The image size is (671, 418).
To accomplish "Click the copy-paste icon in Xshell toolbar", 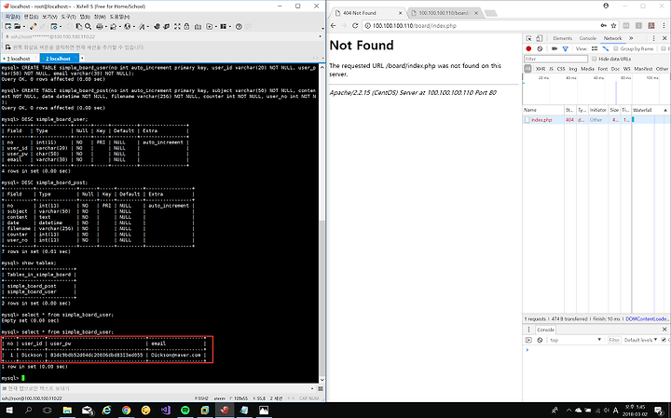I will coord(78,26).
